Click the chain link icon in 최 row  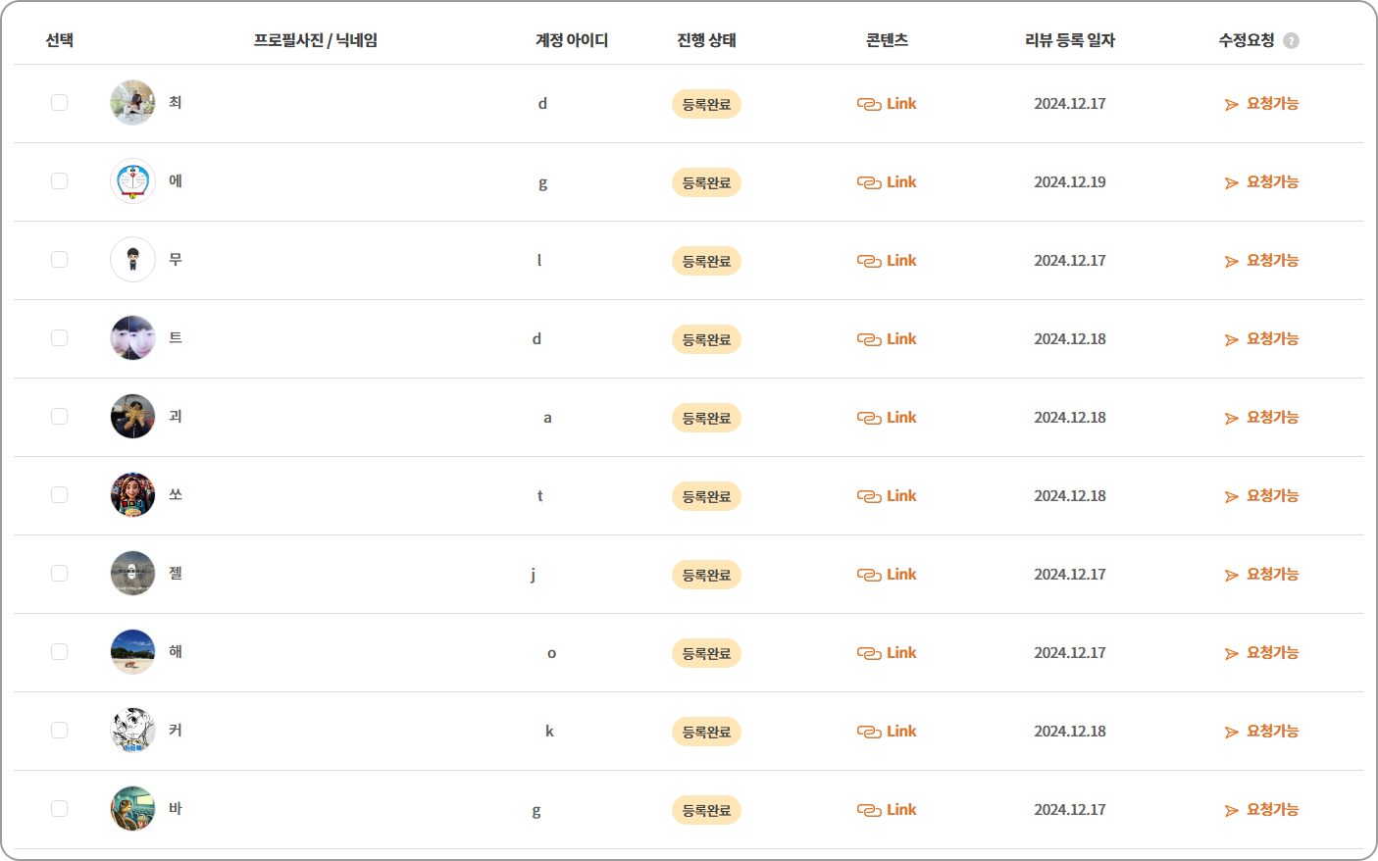(x=869, y=104)
